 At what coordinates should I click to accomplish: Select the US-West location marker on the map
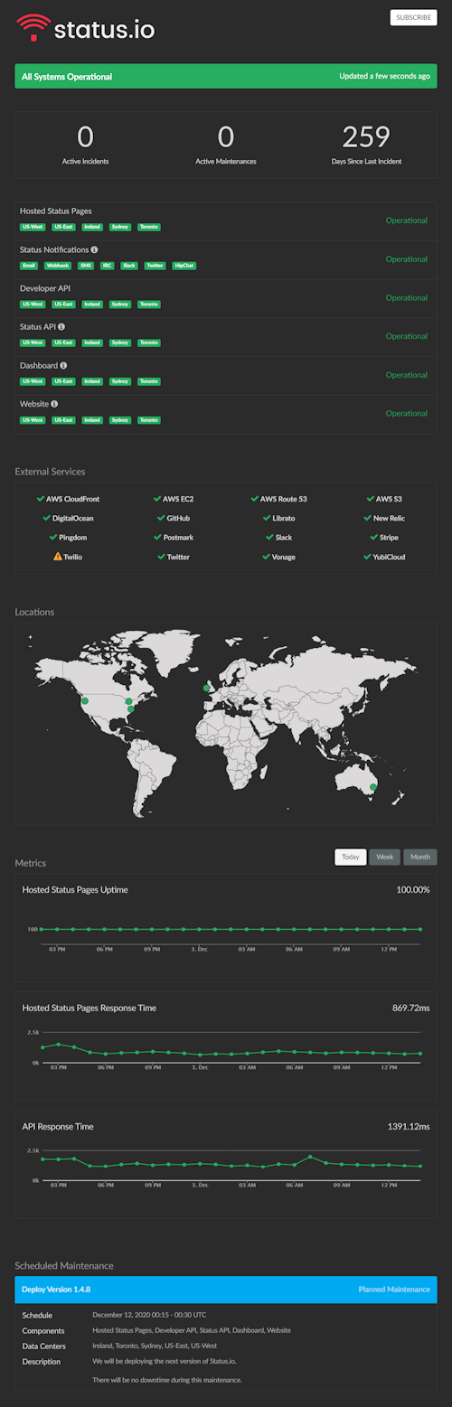[86, 700]
